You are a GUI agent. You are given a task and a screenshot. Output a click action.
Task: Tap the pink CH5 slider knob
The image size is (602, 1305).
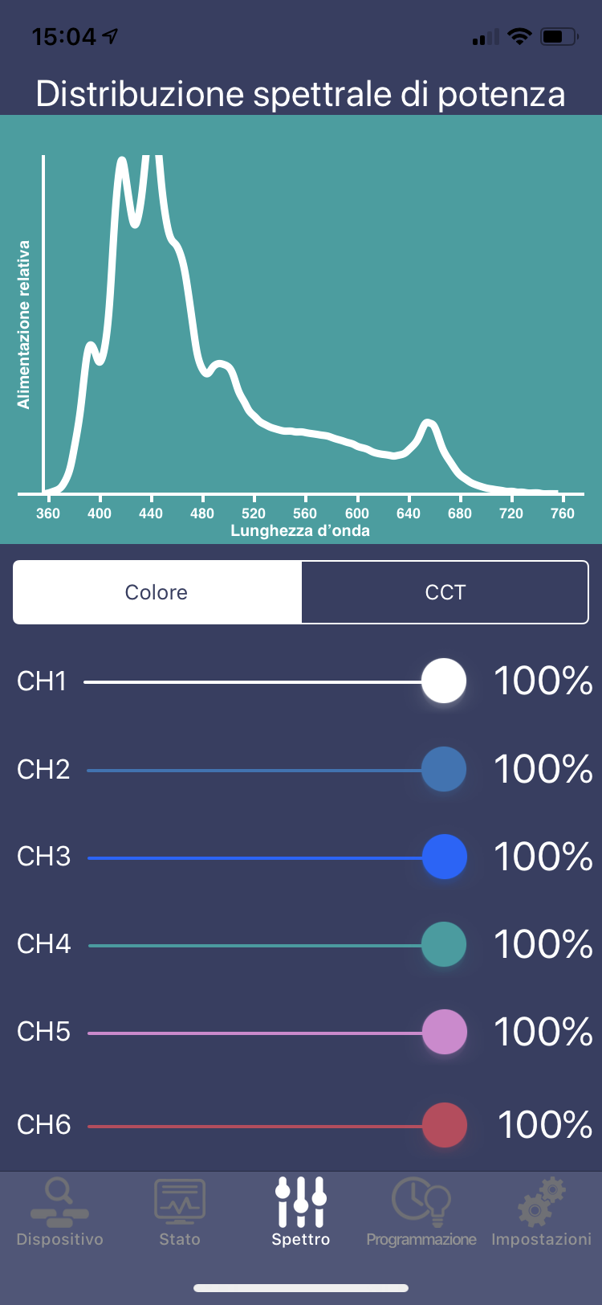click(x=444, y=1032)
